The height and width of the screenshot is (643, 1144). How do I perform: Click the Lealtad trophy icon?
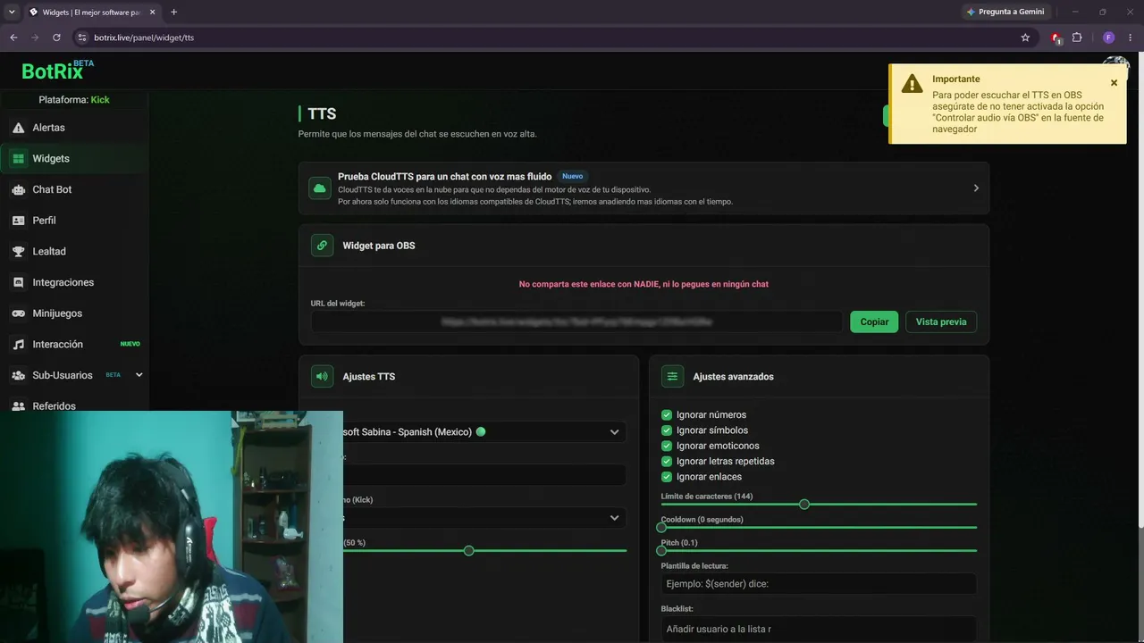coord(18,252)
